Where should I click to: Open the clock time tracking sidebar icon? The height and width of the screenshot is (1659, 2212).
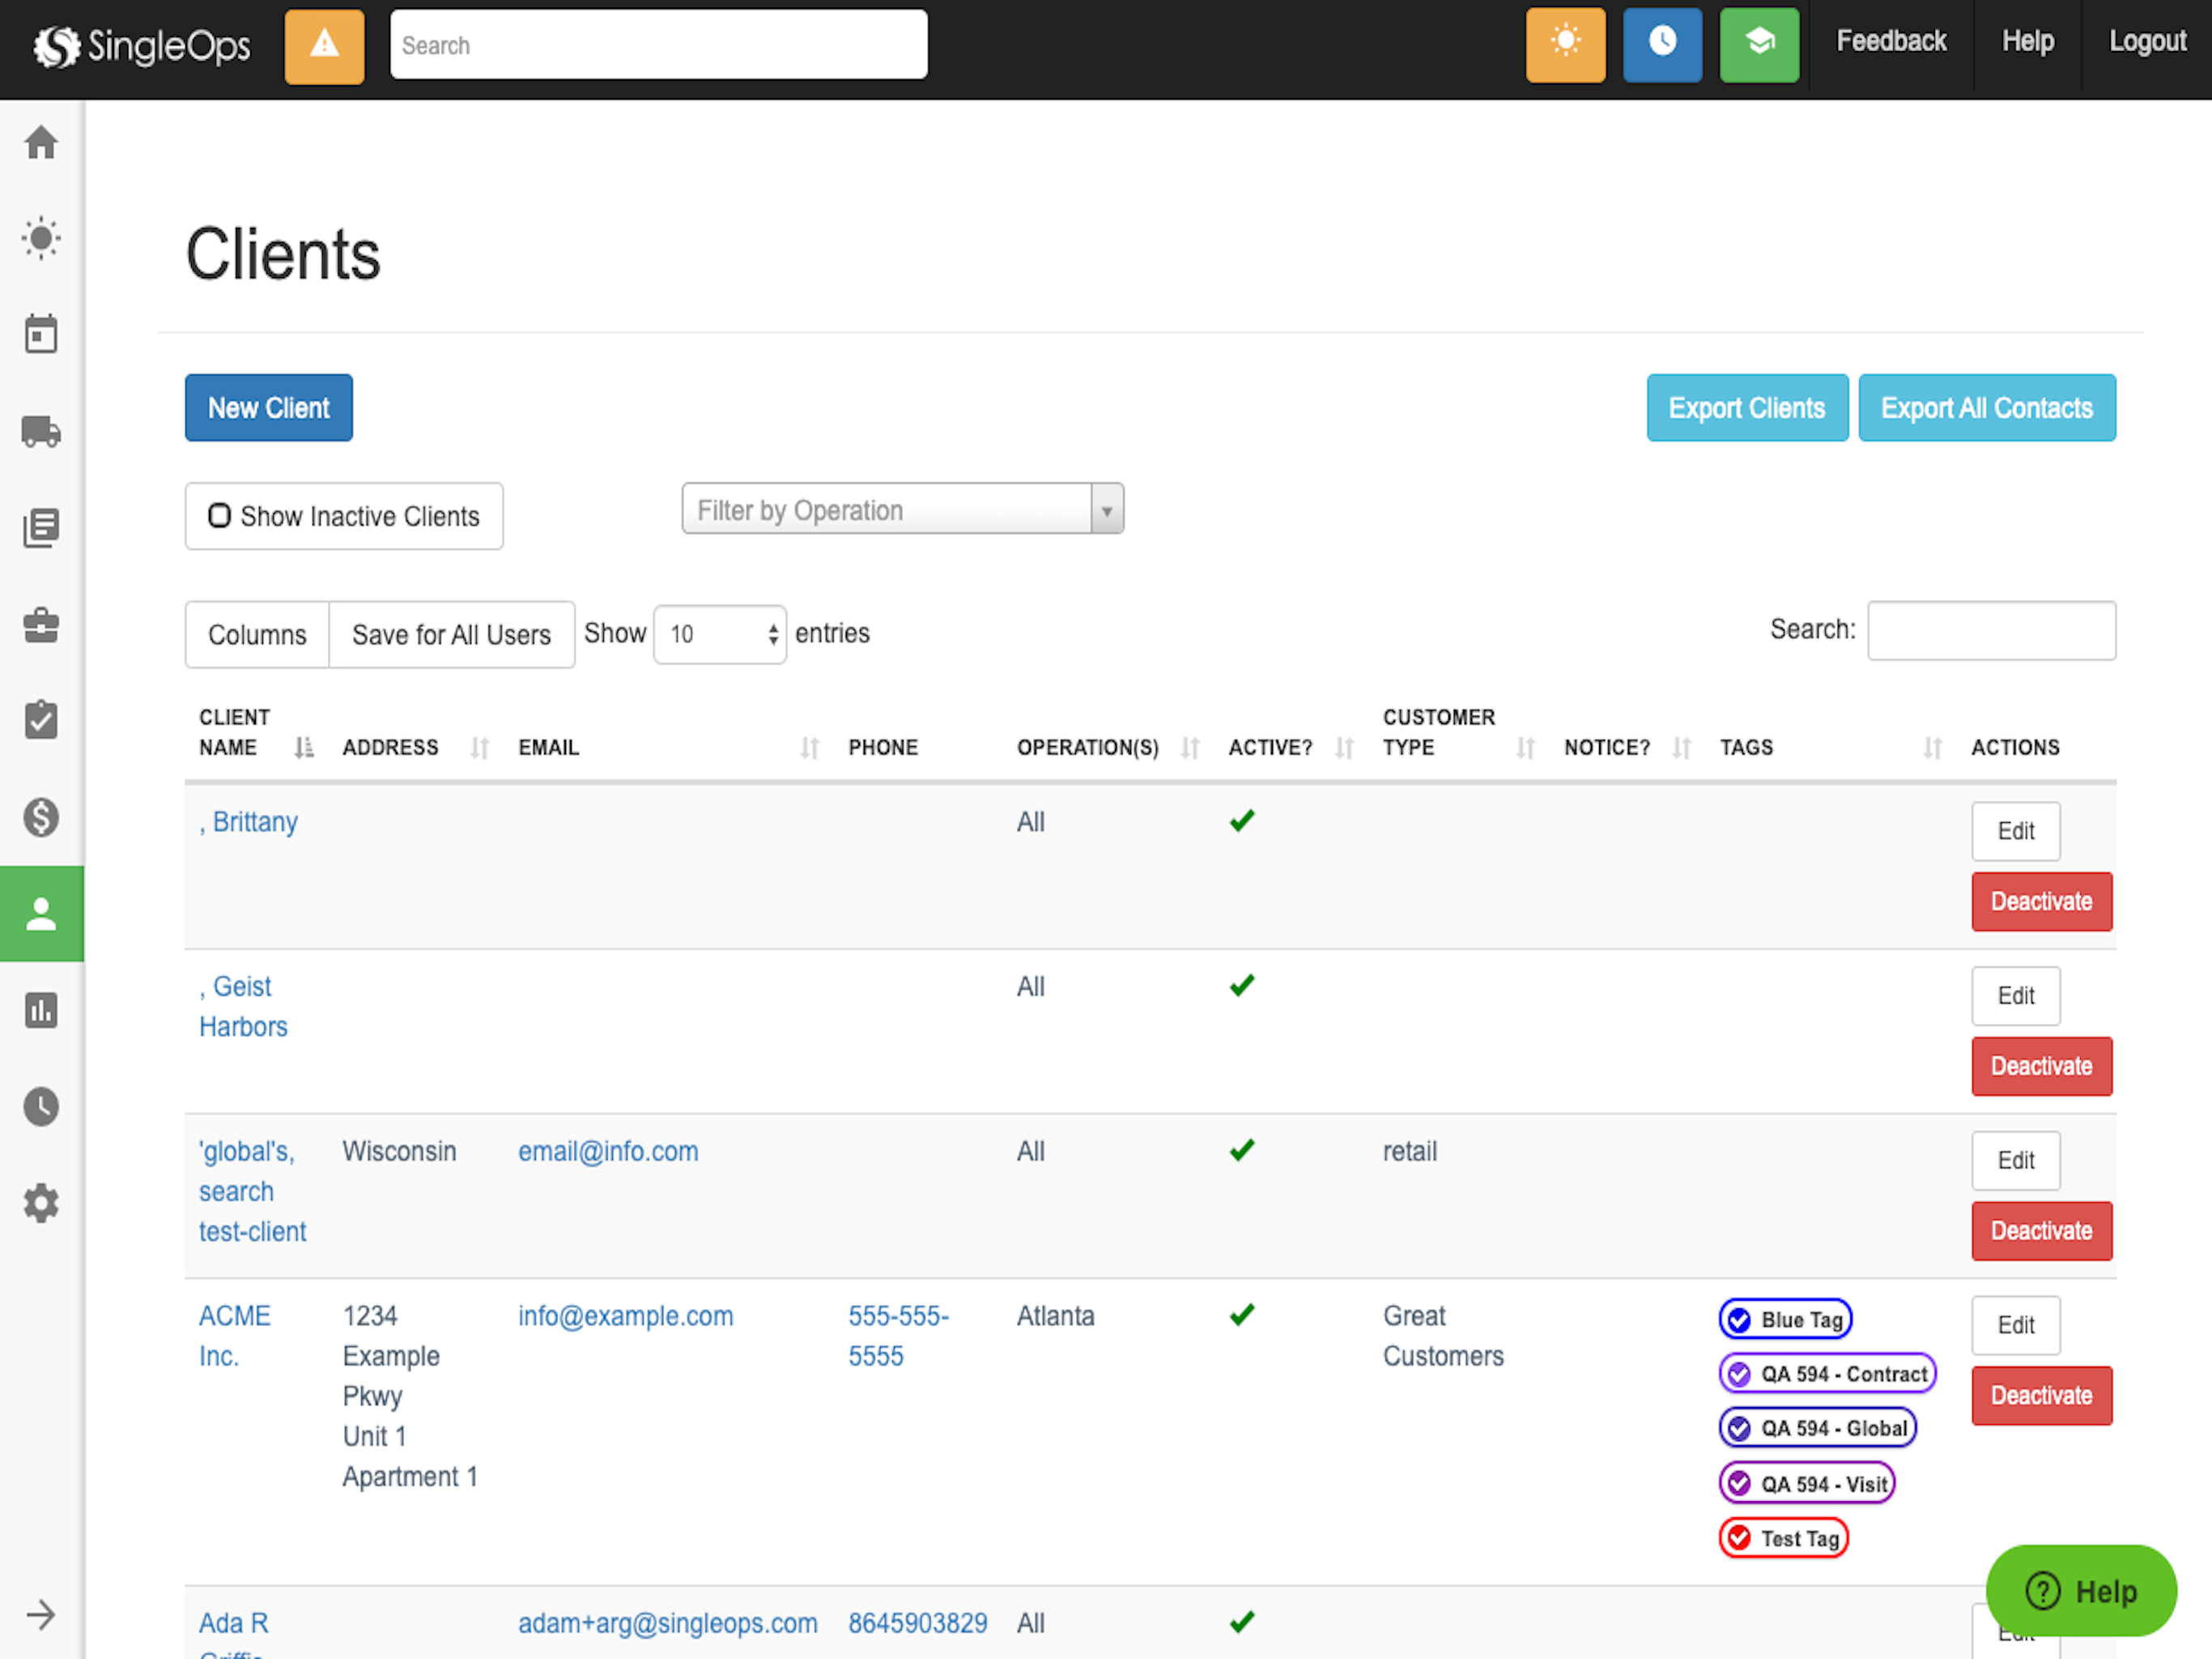(41, 1107)
